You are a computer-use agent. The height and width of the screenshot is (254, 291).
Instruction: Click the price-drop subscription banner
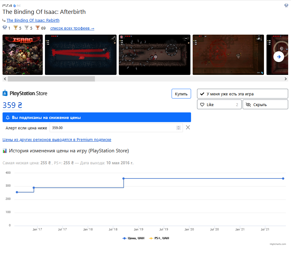pos(97,117)
